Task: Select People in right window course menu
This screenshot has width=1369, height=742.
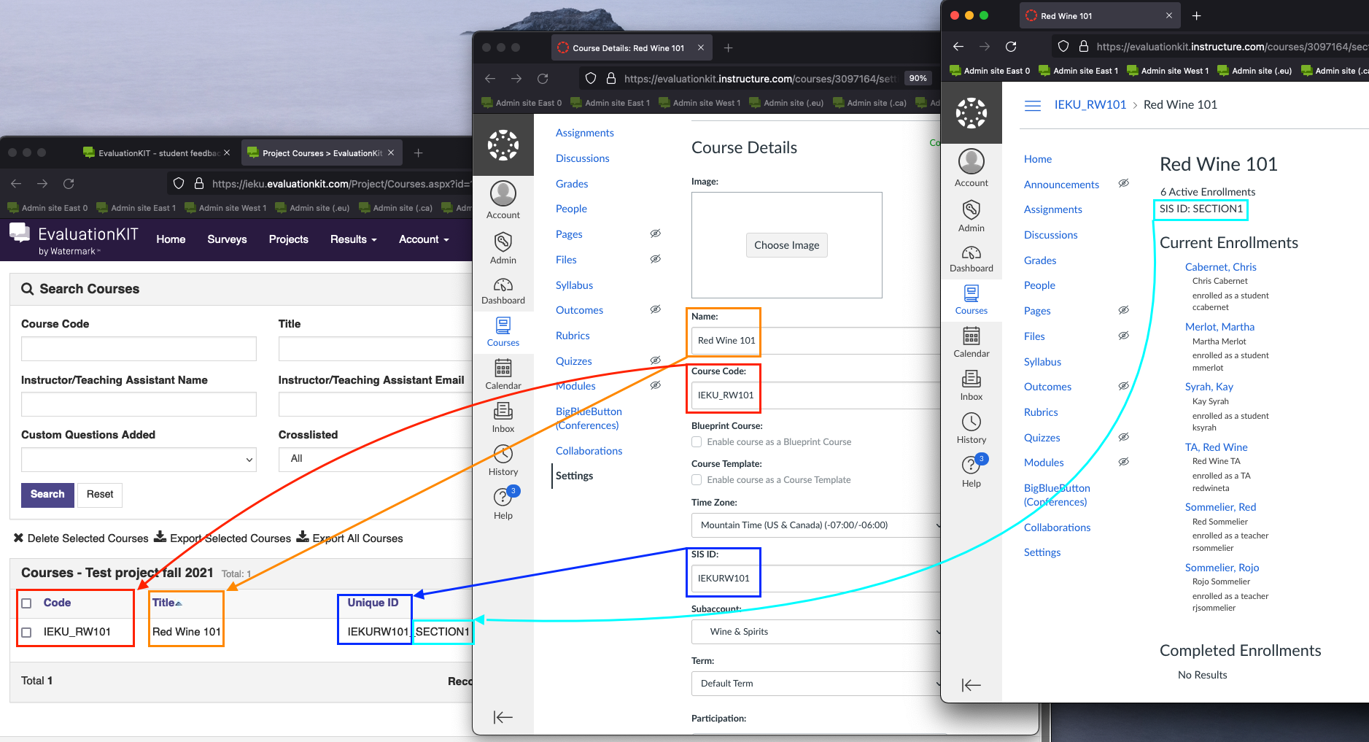Action: (1039, 285)
